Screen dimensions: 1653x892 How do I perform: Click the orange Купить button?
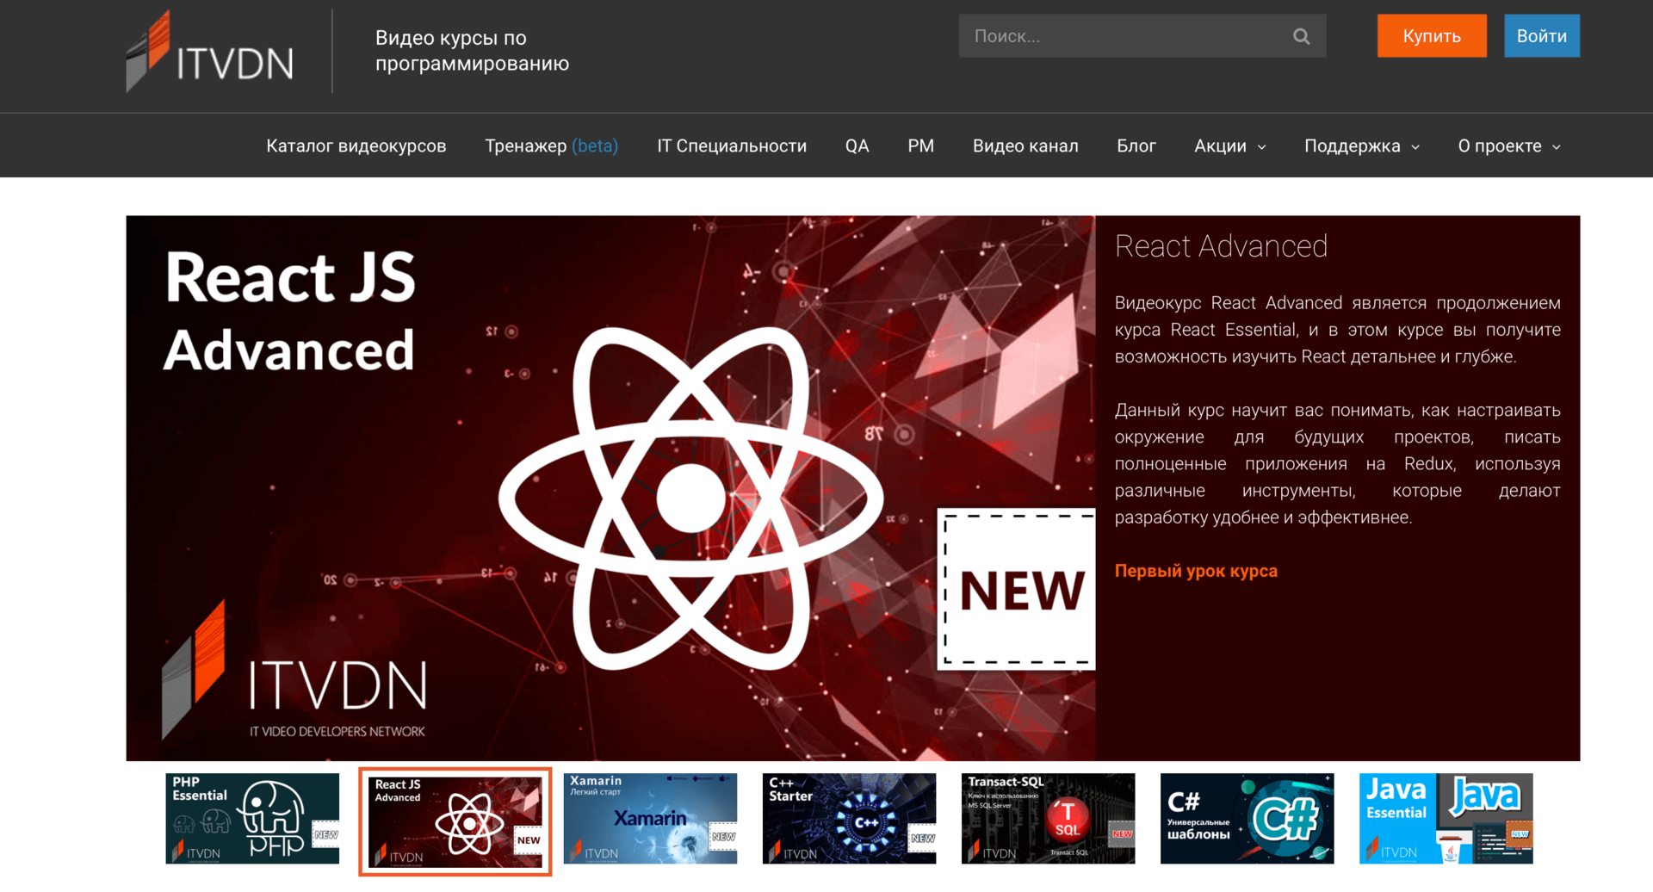pyautogui.click(x=1432, y=36)
